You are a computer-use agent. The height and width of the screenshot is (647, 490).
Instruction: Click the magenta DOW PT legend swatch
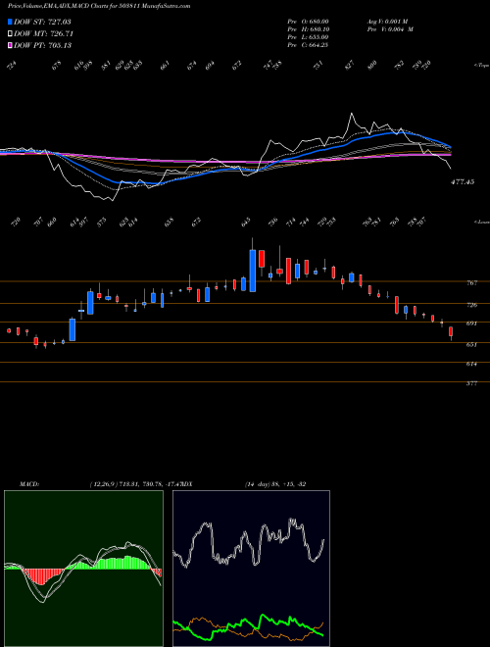(x=10, y=45)
